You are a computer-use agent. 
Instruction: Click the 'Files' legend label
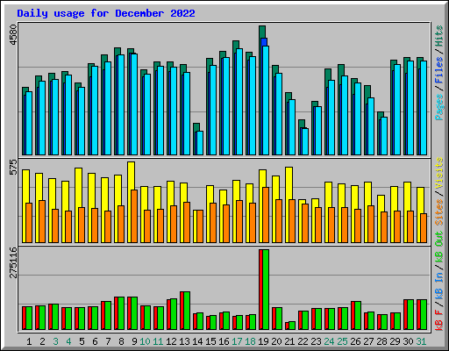pyautogui.click(x=439, y=70)
